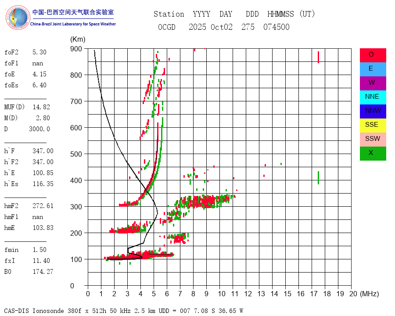
Task: Click the fxI parameter label
Action: pyautogui.click(x=10, y=261)
